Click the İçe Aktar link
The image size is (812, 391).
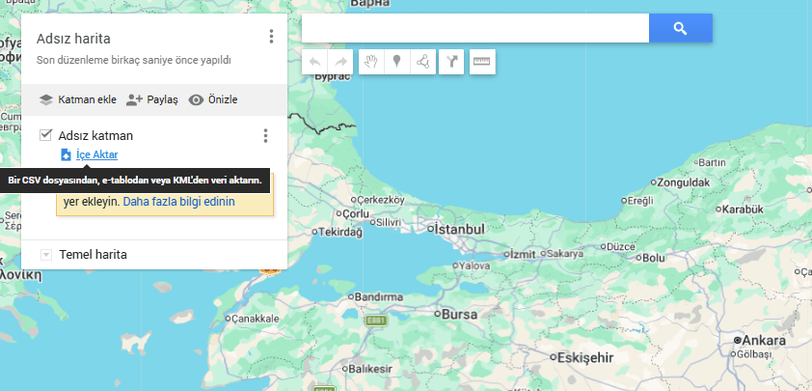coord(96,154)
